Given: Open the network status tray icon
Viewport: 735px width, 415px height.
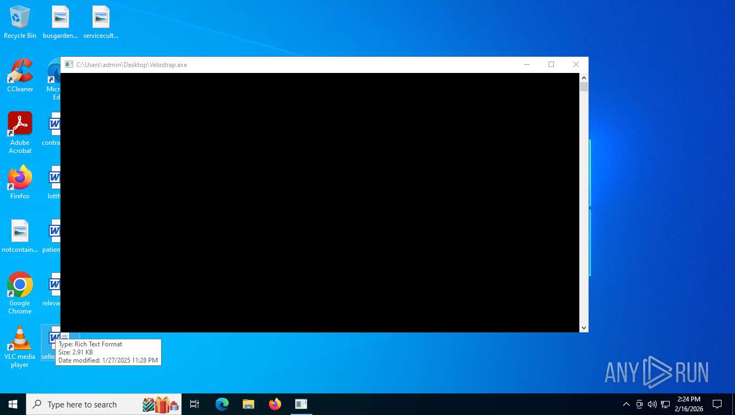Looking at the screenshot, I should [x=665, y=404].
